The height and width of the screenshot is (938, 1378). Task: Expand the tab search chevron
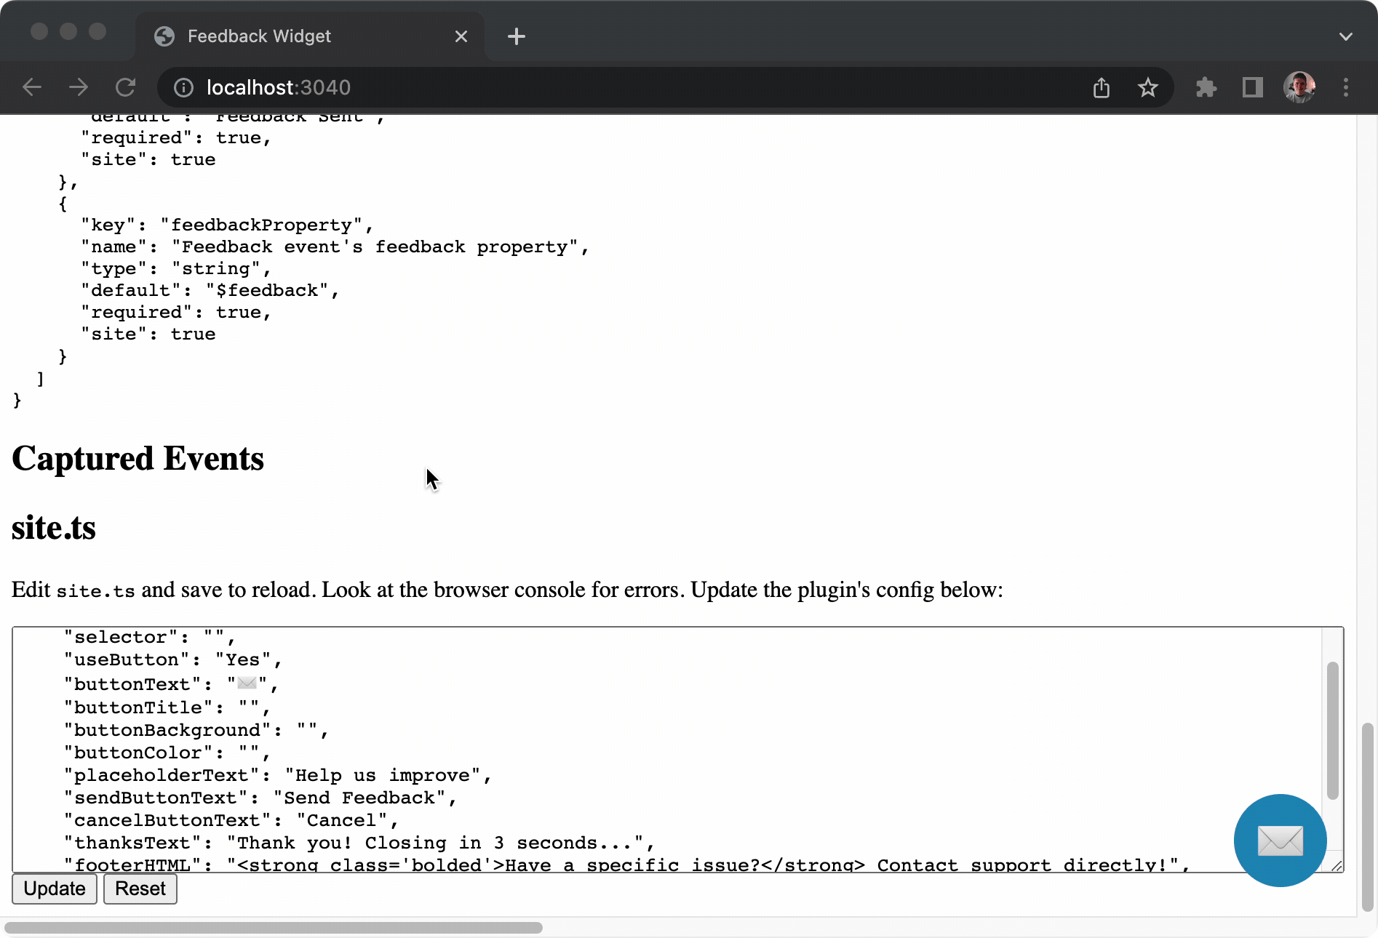(x=1346, y=36)
